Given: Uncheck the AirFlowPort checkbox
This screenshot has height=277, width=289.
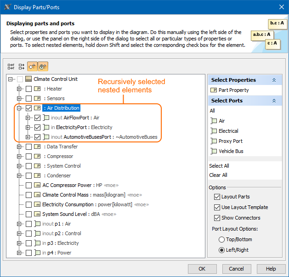Looking at the screenshot, I should click(x=37, y=118).
